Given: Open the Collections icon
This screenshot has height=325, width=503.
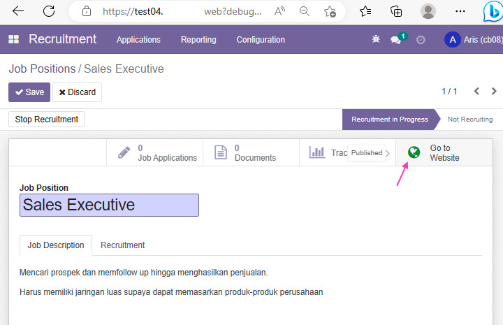Looking at the screenshot, I should tap(396, 12).
